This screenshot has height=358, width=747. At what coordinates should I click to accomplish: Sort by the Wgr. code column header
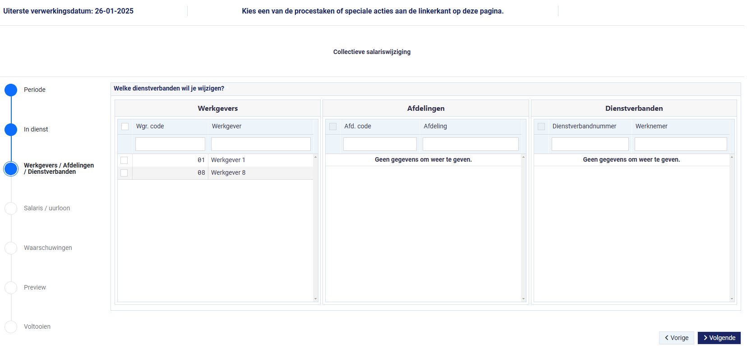(x=170, y=127)
